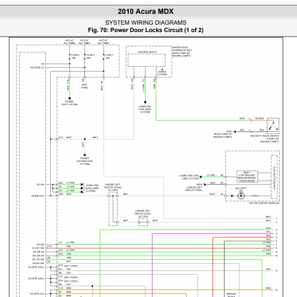Click the 'DR SW DR' label
The height and width of the screenshot is (297, 297).
[x=38, y=256]
